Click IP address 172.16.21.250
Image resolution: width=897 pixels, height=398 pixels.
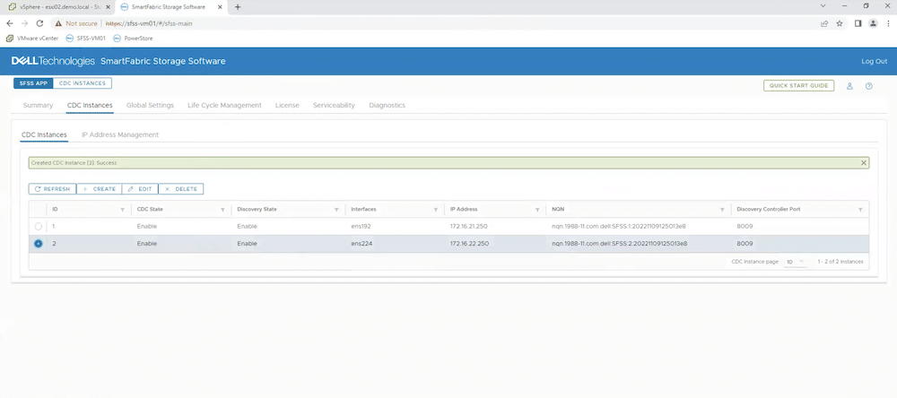click(x=469, y=227)
